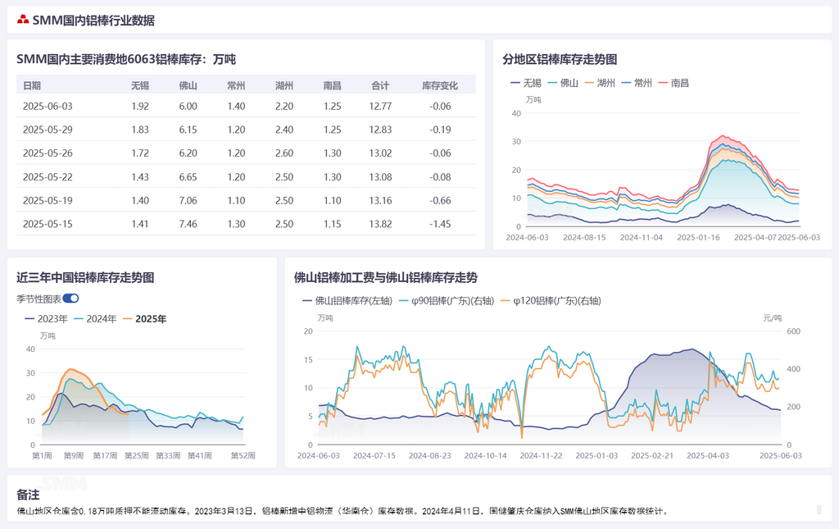Click the red SMM logo icon

(x=23, y=20)
